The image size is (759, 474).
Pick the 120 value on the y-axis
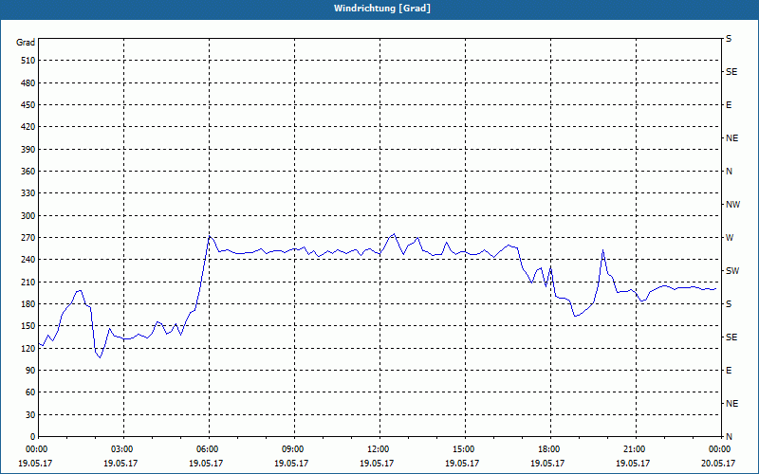point(28,348)
